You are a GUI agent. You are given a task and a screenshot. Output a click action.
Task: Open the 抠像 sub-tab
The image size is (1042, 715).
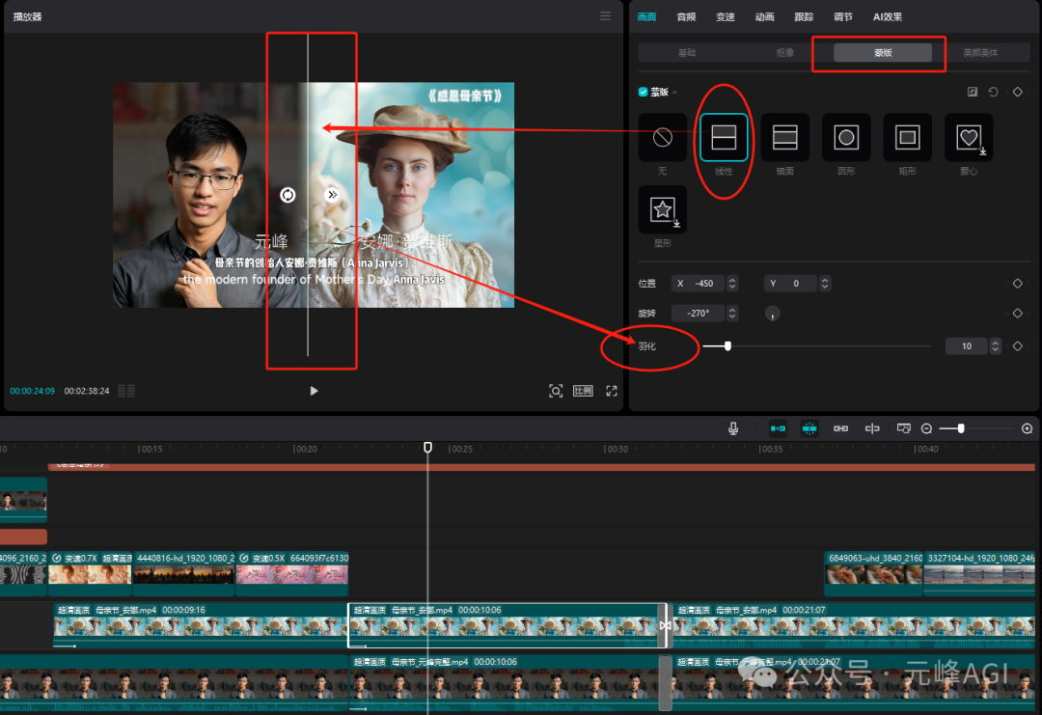(x=784, y=52)
